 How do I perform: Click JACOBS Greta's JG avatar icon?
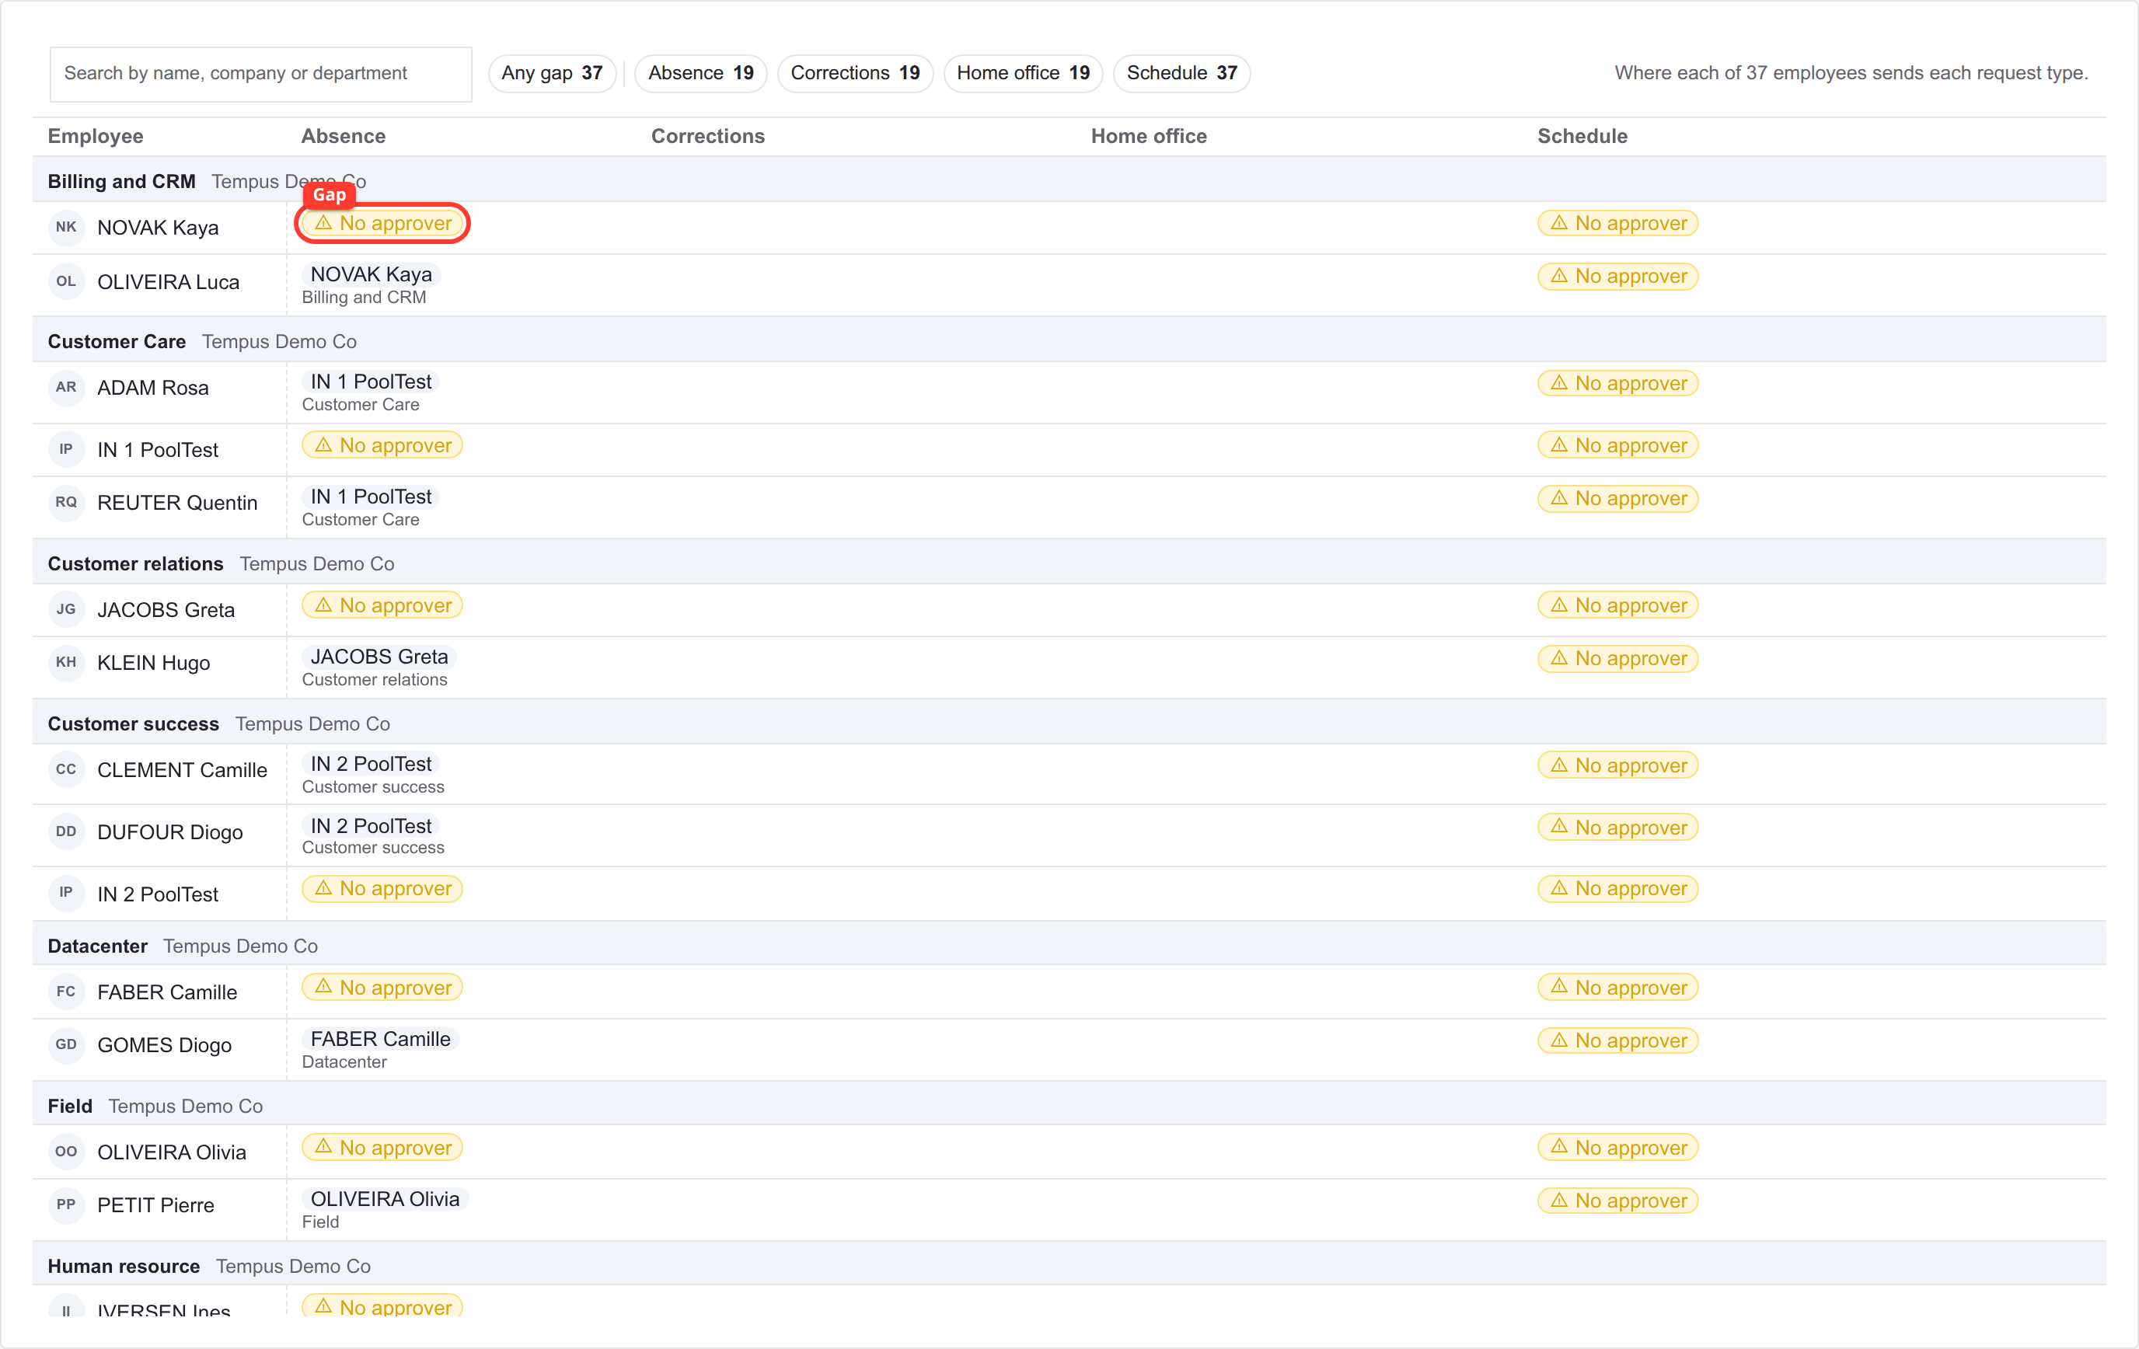tap(66, 609)
